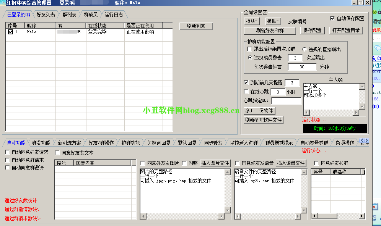The width and height of the screenshot is (381, 226).
Task: Switch to the 好友/群操作 tab
Action: click(x=101, y=143)
